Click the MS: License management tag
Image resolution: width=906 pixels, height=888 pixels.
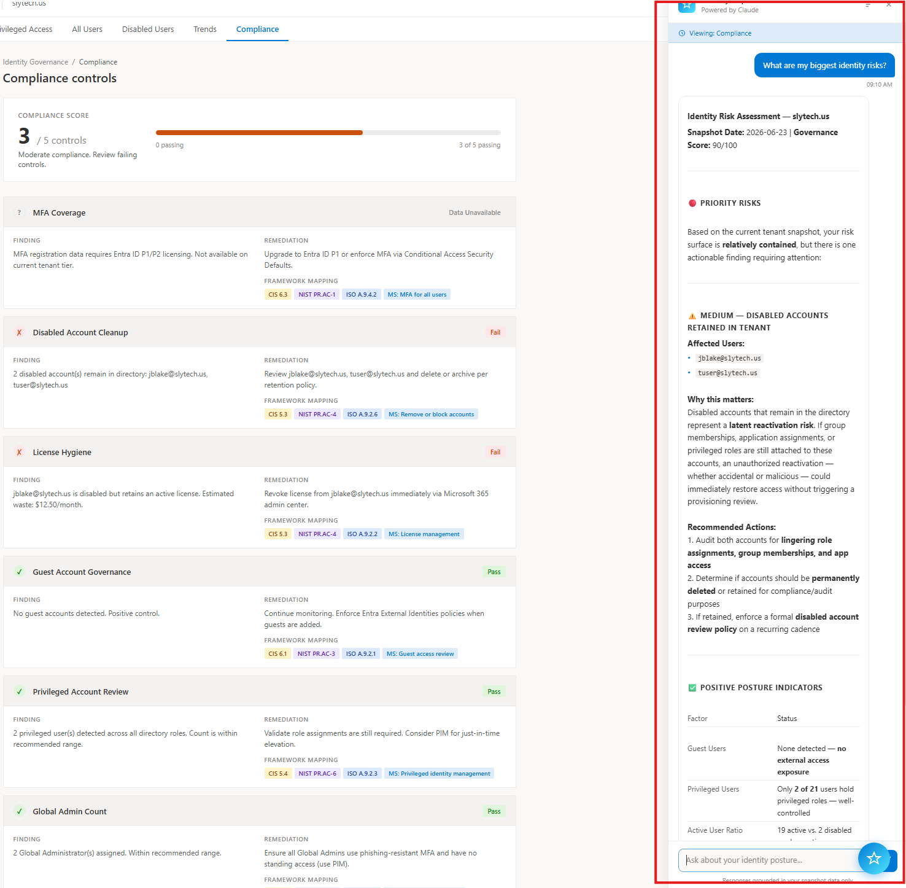[x=424, y=534]
